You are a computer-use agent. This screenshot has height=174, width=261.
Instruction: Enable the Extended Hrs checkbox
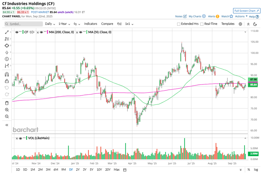pyautogui.click(x=179, y=24)
